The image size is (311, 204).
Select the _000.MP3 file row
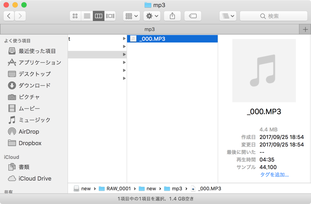[x=173, y=39]
